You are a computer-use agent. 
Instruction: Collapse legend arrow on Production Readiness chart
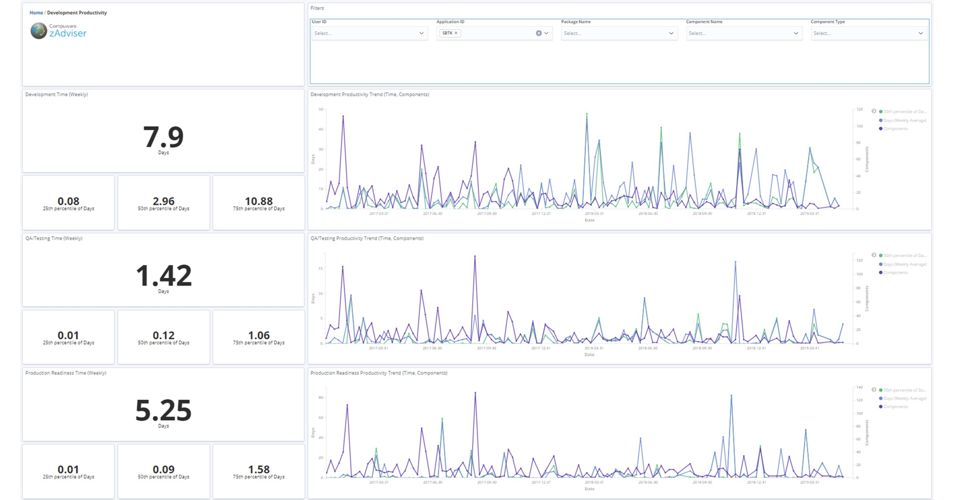coord(874,390)
